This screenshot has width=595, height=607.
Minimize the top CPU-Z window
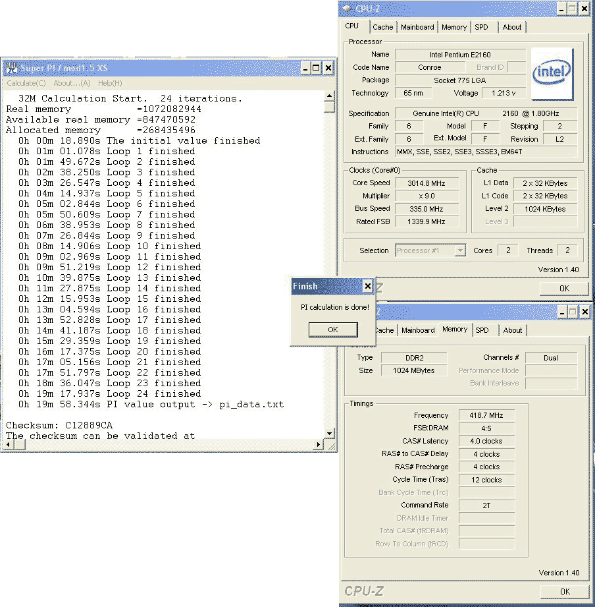(x=561, y=9)
